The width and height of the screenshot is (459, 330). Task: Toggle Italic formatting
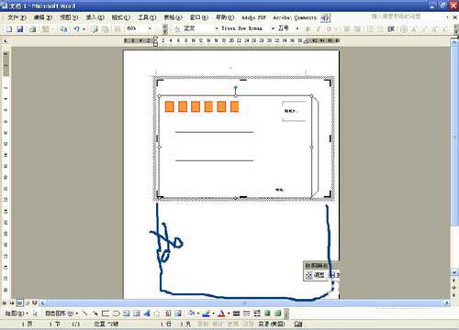point(319,29)
